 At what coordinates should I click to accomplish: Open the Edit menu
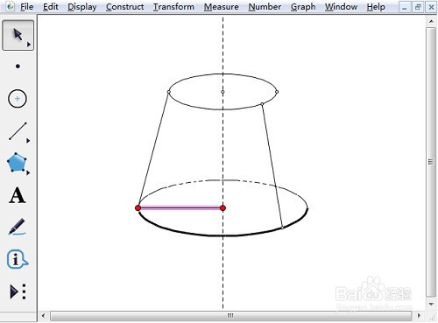[x=51, y=7]
